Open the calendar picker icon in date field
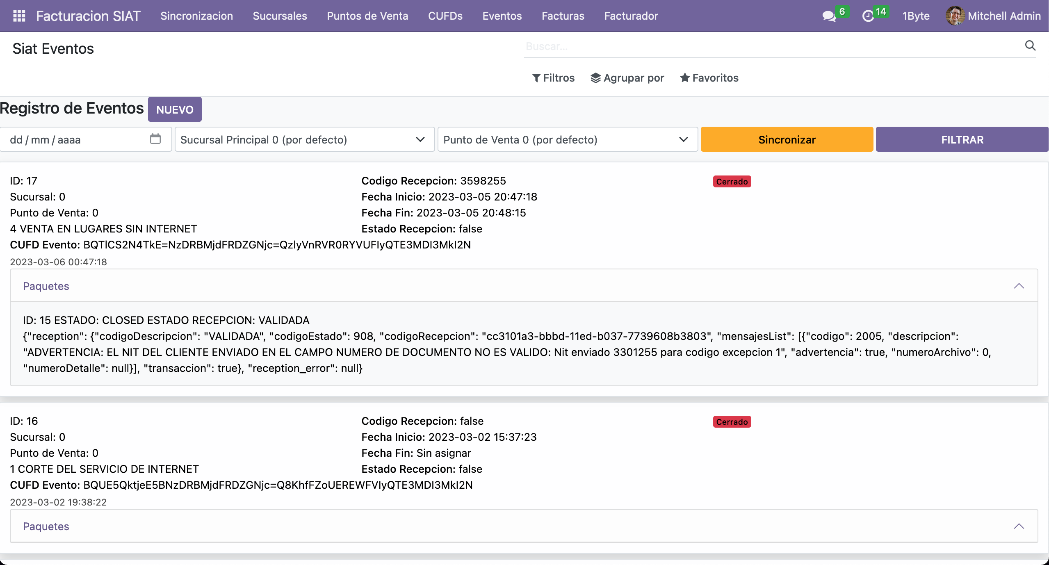1049x565 pixels. pyautogui.click(x=155, y=139)
